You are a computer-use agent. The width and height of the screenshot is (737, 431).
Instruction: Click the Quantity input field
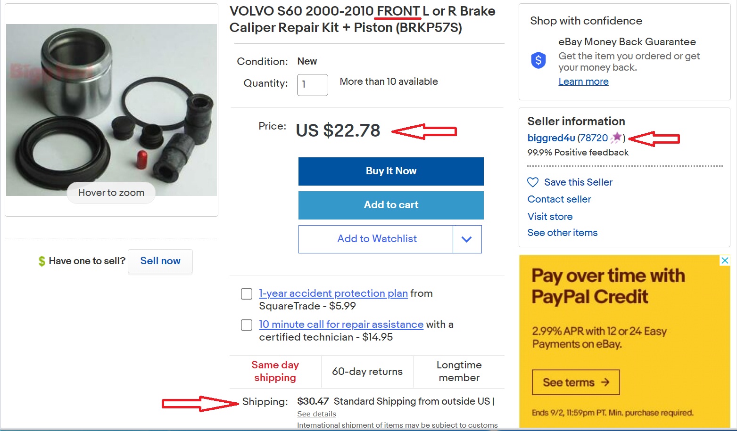point(312,85)
